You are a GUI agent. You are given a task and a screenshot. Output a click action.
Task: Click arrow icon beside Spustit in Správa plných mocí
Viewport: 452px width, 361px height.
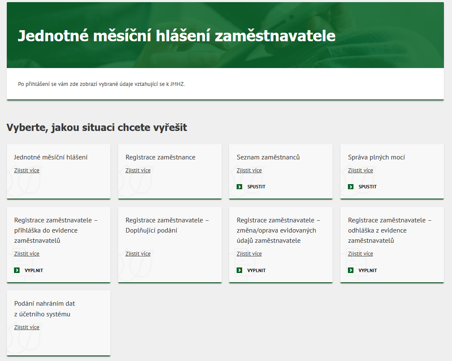pyautogui.click(x=351, y=187)
